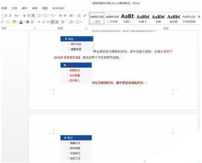This screenshot has width=202, height=163.
Task: Click the Line Spacing icon
Action: click(63, 22)
